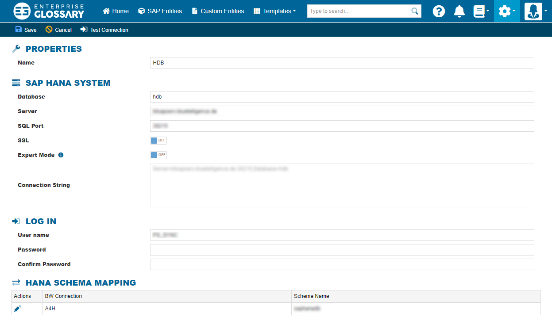Open the settings gear dropdown

point(506,11)
